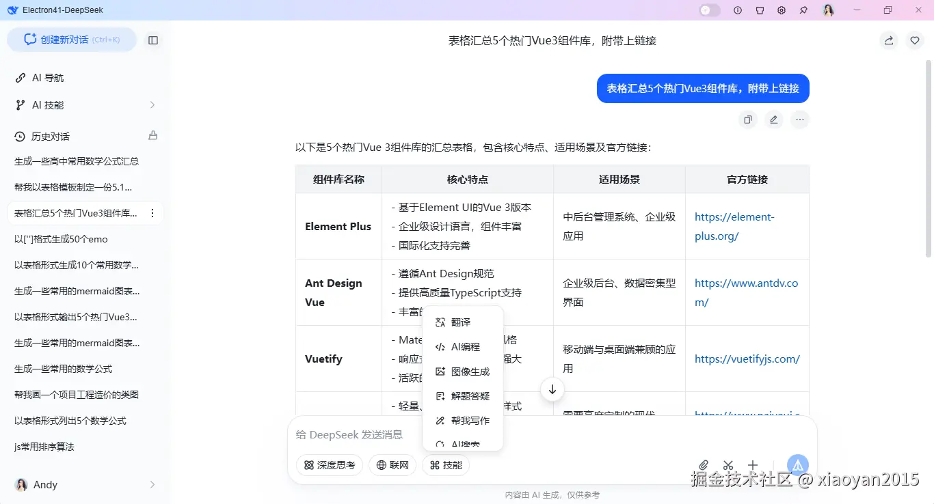Send the message with the paper plane button
Viewport: 934px width, 504px height.
(797, 464)
